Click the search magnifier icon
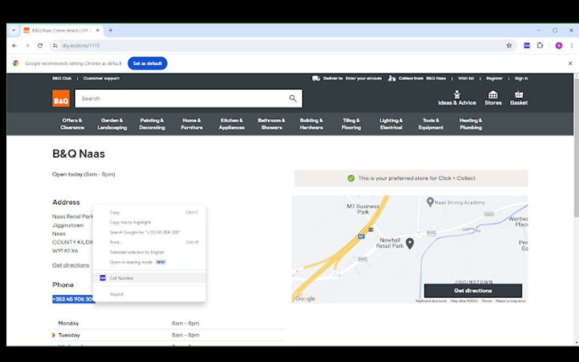Screen dimensions: 579x362 (x=293, y=98)
